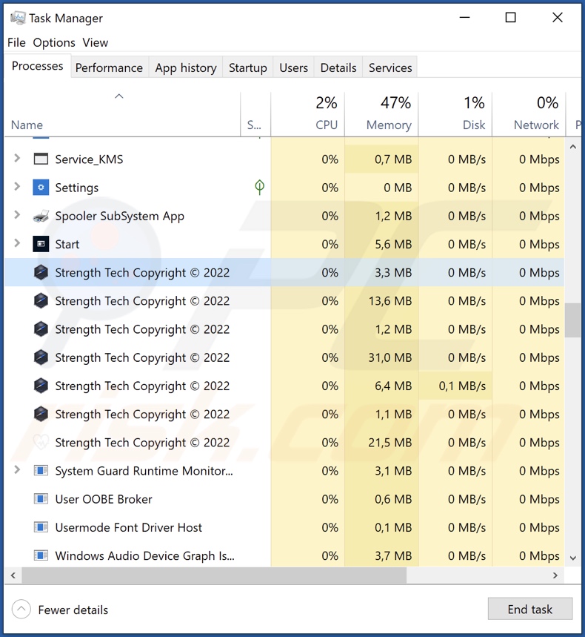Click the Service_KMS process icon
This screenshot has width=585, height=637.
coord(41,159)
